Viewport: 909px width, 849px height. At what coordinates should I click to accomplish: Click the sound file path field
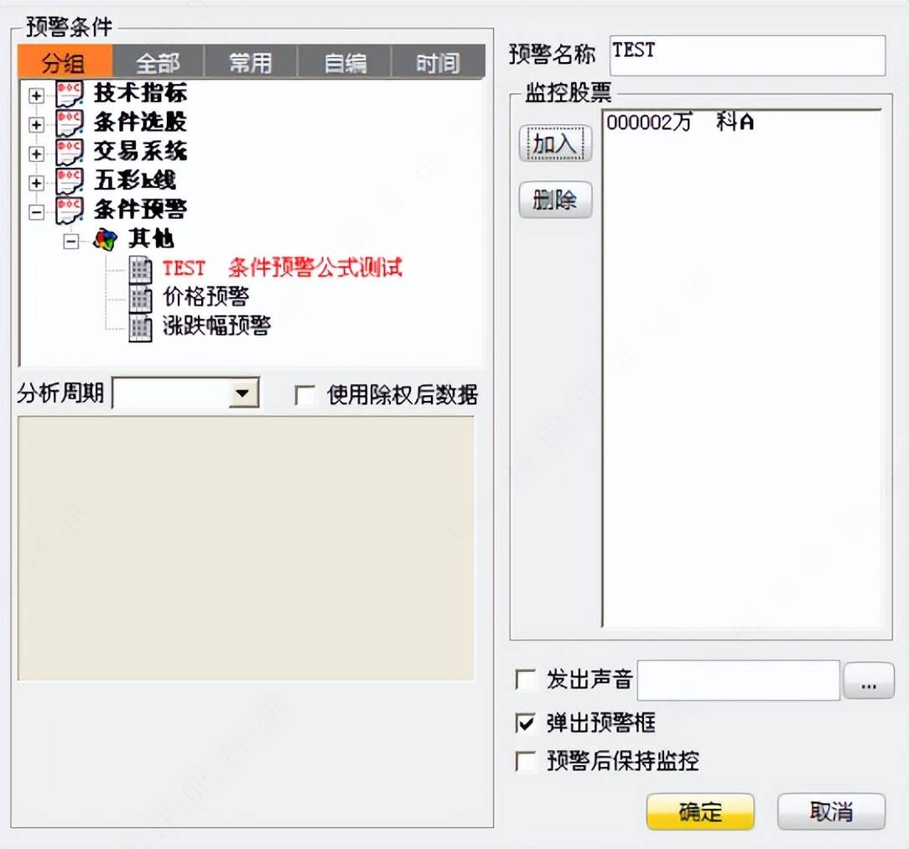(739, 680)
